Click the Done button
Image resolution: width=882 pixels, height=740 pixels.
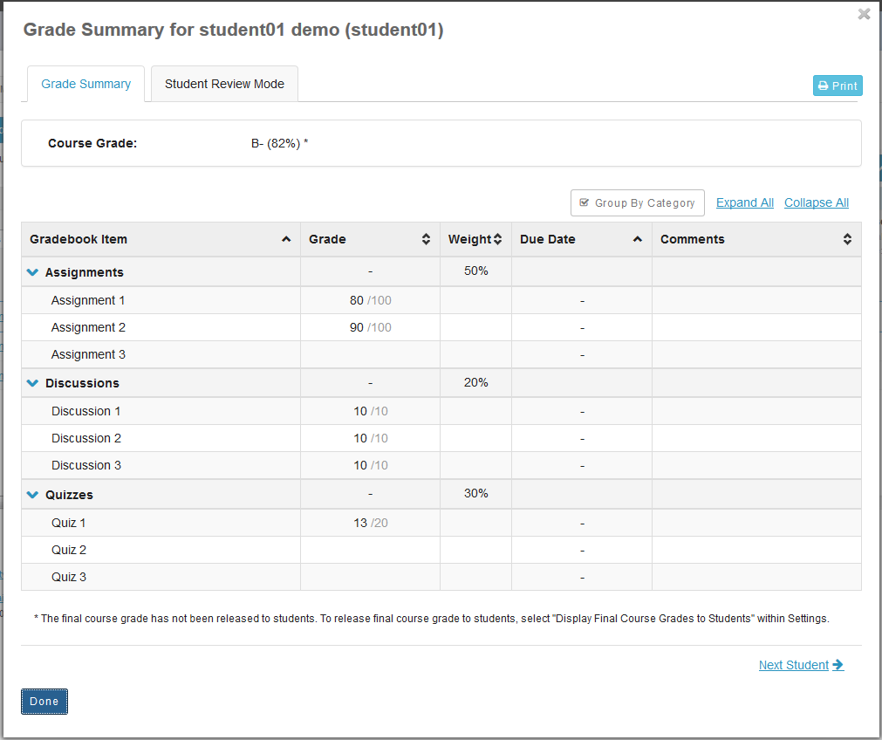click(x=44, y=702)
